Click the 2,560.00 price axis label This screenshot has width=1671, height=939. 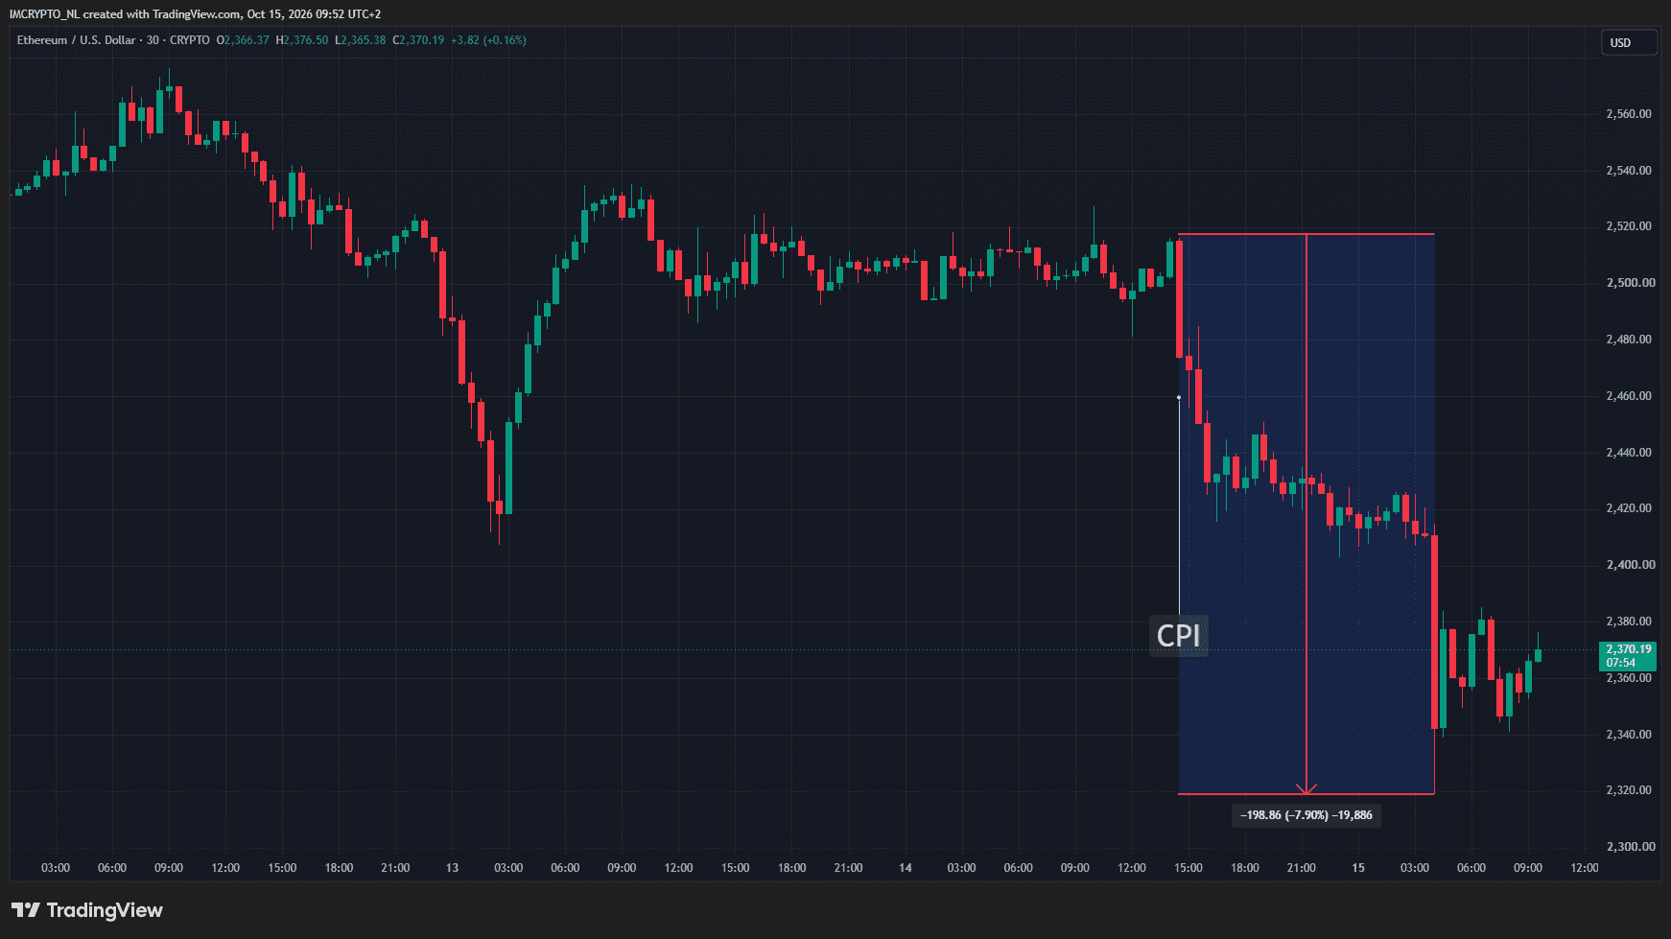(1629, 114)
